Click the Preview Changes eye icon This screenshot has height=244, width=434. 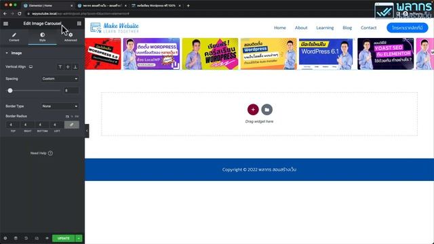(x=47, y=238)
